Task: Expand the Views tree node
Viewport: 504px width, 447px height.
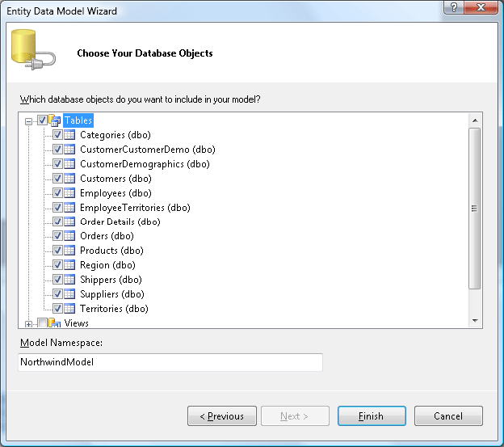Action: point(28,324)
